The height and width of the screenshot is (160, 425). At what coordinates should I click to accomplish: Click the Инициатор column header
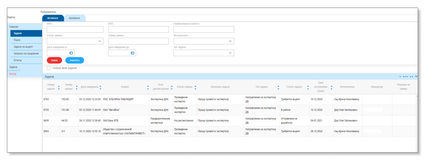tap(377, 87)
